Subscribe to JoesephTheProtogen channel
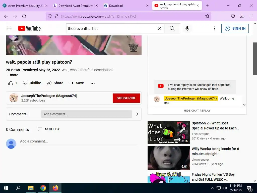The image size is (257, 193). click(126, 98)
